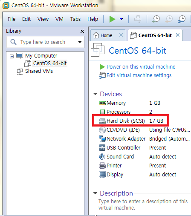Click the VMware icon in the title bar
This screenshot has width=191, height=216.
(6, 6)
